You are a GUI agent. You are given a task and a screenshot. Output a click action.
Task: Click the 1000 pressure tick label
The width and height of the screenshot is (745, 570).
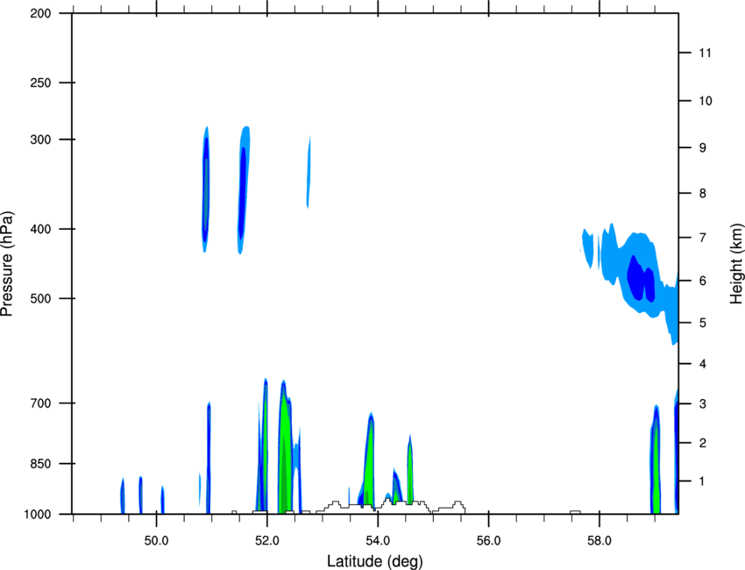click(x=38, y=515)
